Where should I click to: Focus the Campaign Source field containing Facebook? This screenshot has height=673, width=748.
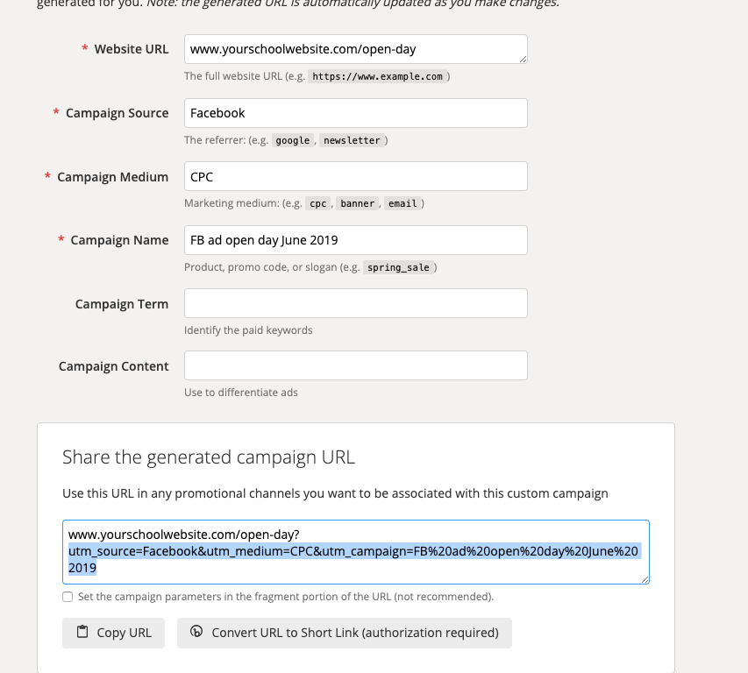pyautogui.click(x=355, y=113)
